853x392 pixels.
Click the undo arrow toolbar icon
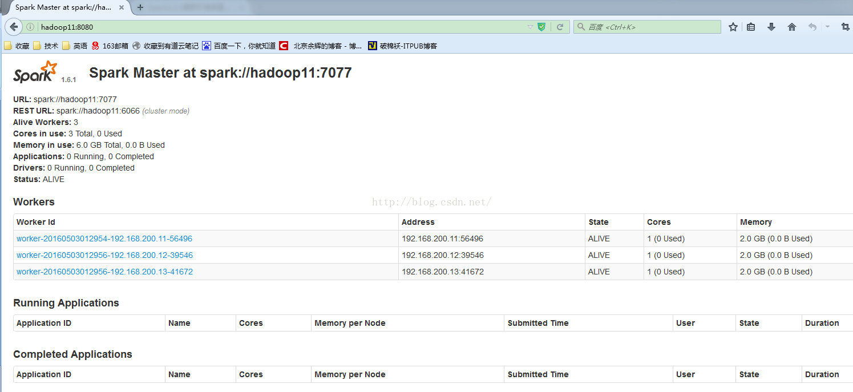(x=812, y=27)
